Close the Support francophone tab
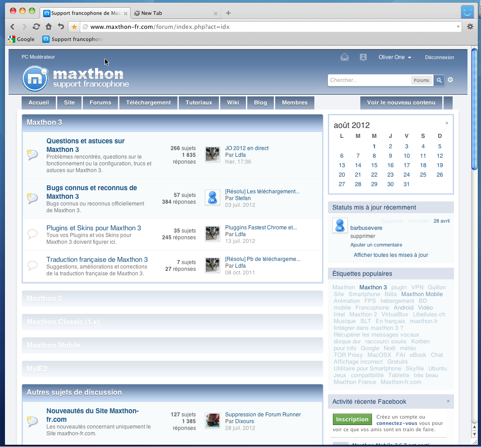Image resolution: width=481 pixels, height=447 pixels. point(126,14)
